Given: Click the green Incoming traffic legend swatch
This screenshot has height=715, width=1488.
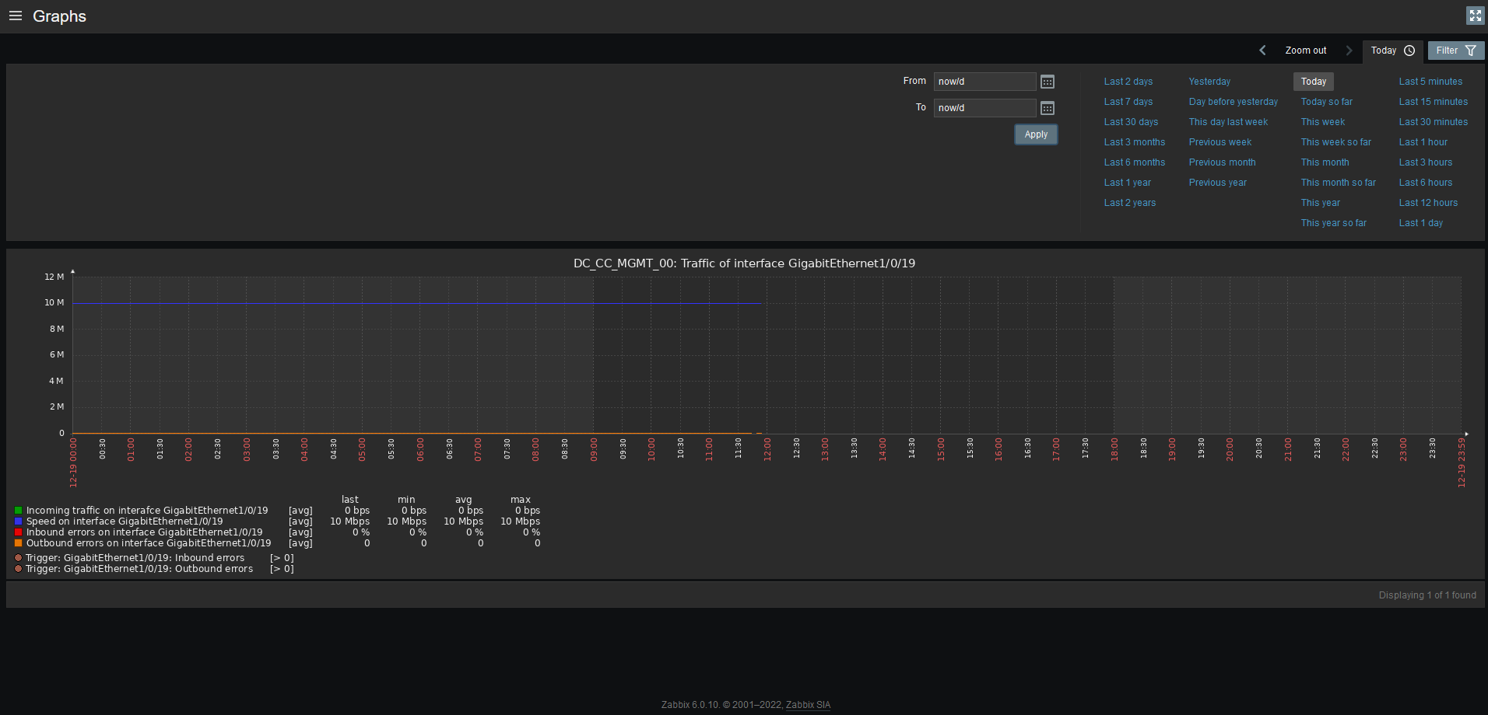Looking at the screenshot, I should (x=18, y=511).
